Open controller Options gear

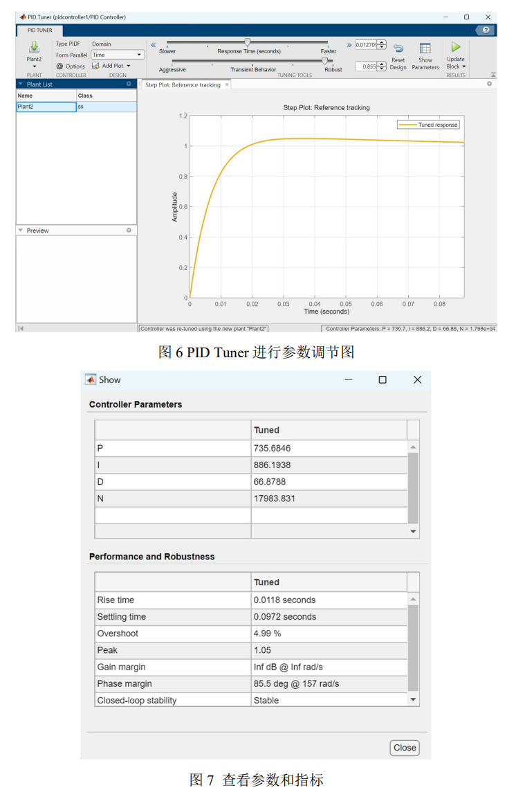[x=60, y=66]
